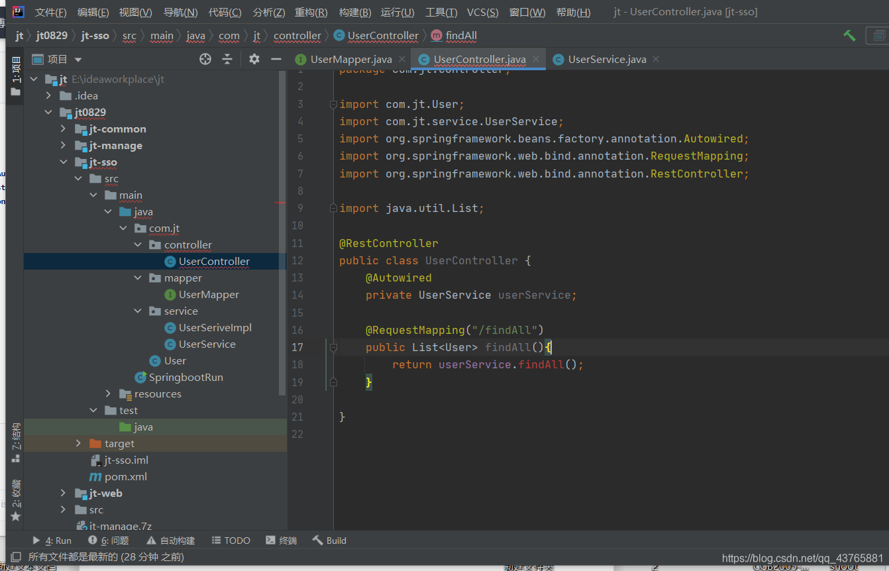
Task: Open the run configuration selector at top right
Action: click(x=878, y=35)
